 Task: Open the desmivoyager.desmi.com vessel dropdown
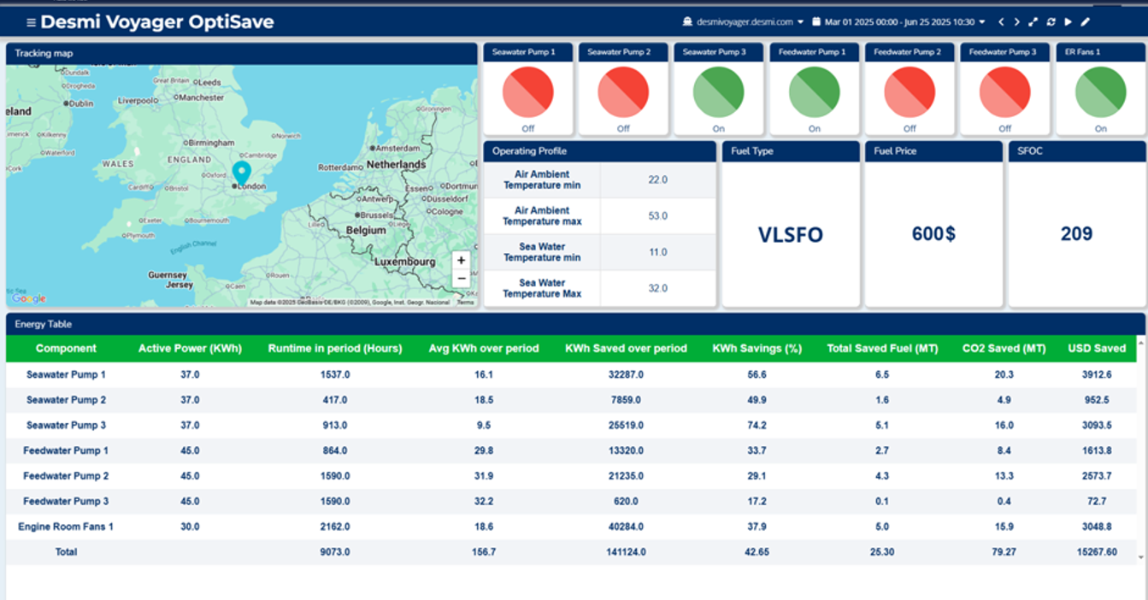click(743, 22)
